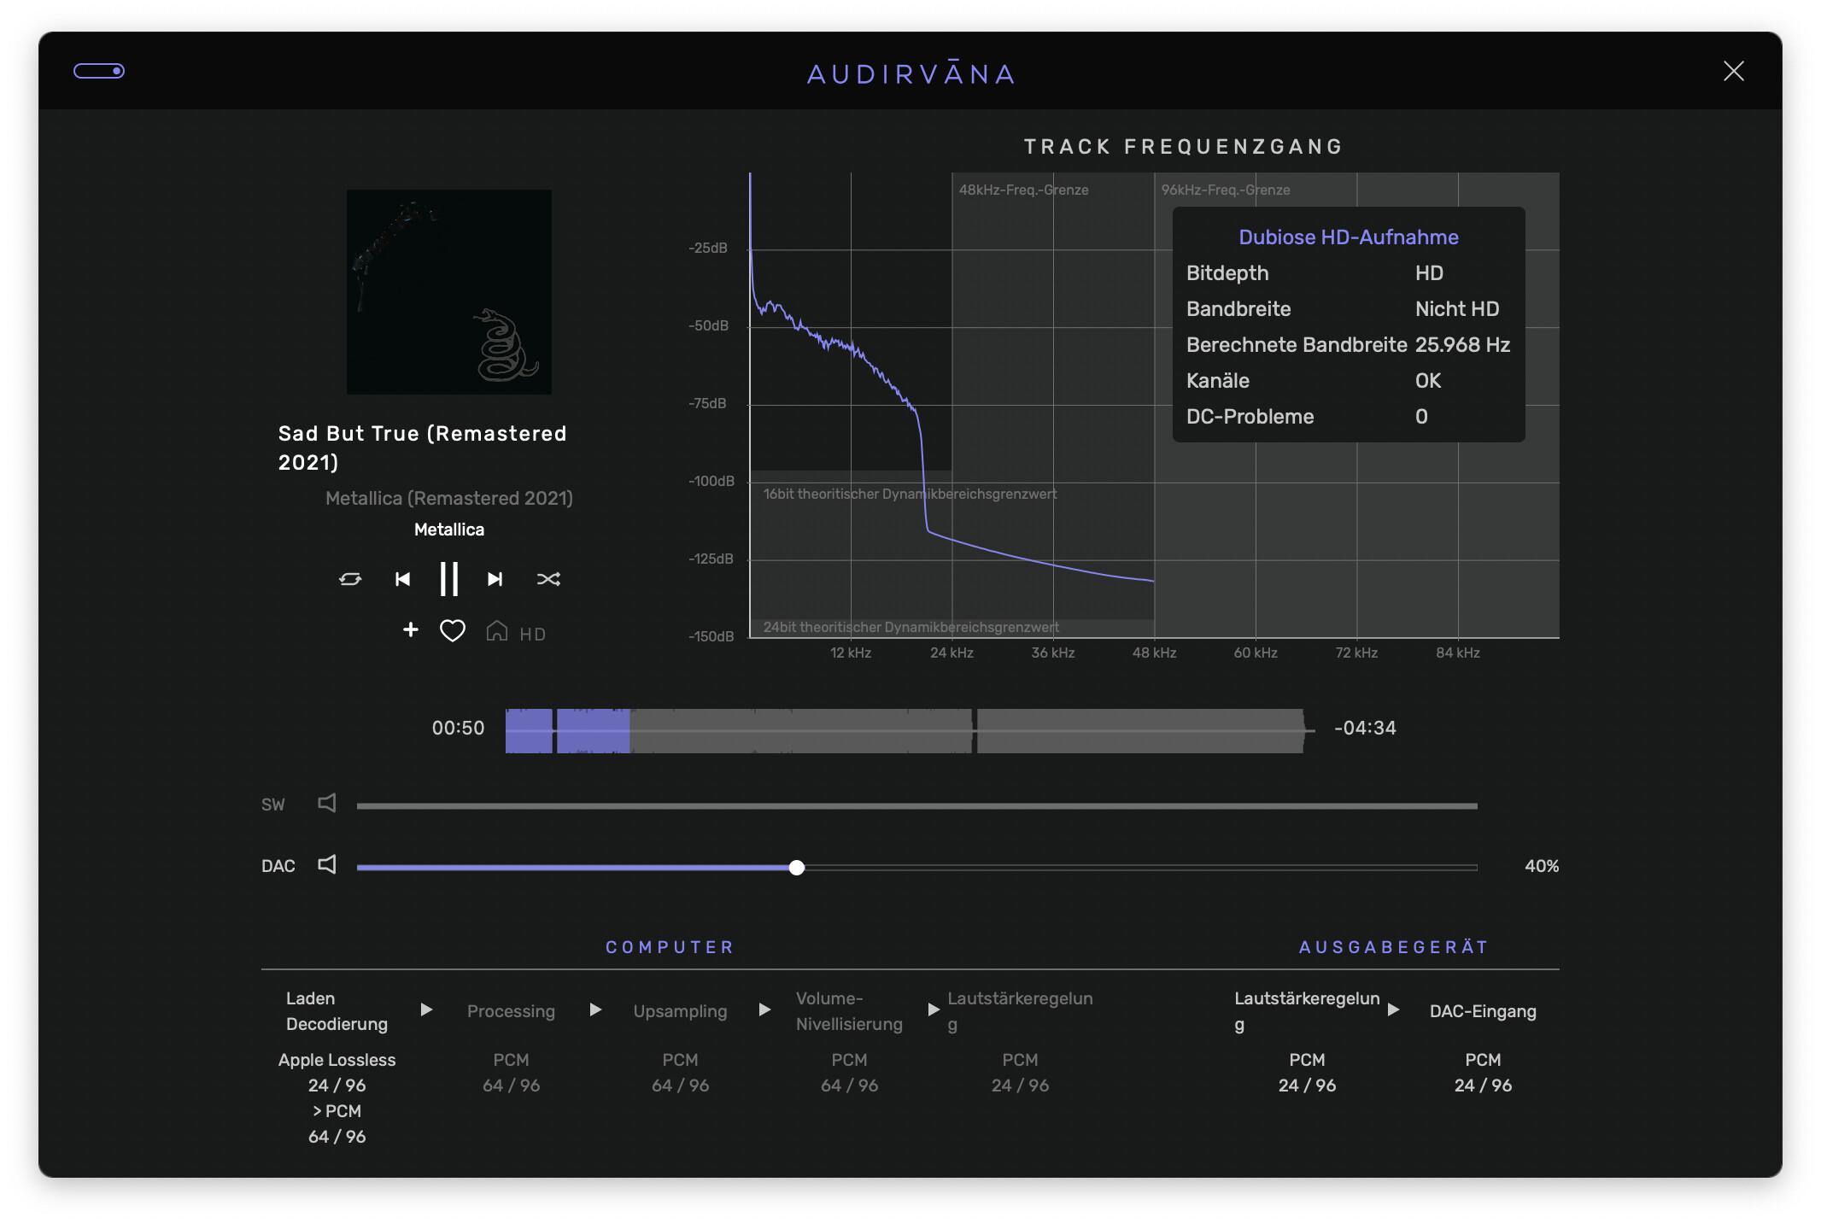Enable repeat playback mode

tap(350, 578)
